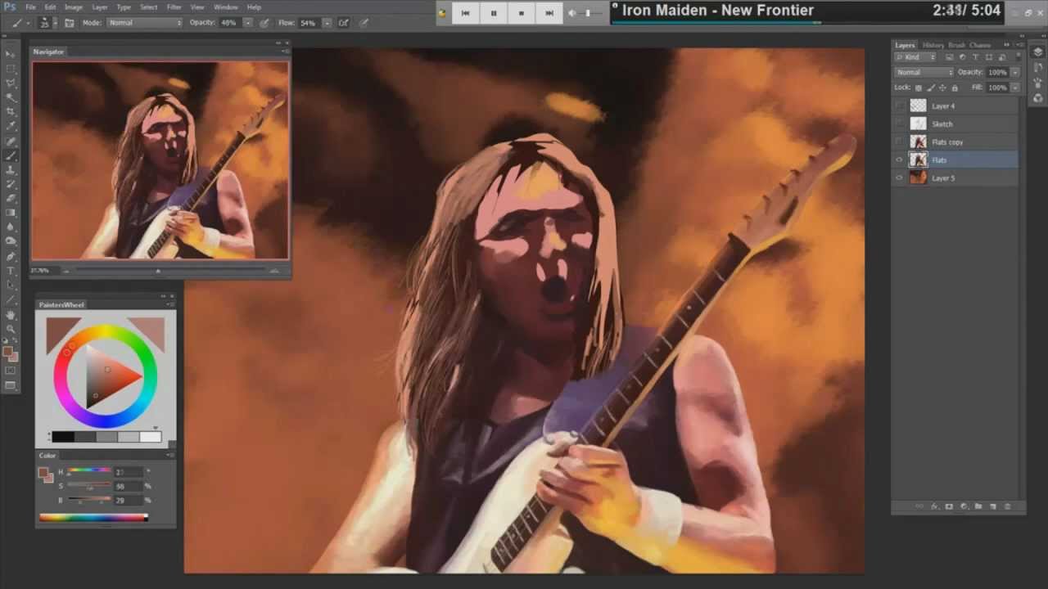Hide the Flats layer
Screen dimensions: 1048x589
click(x=900, y=160)
